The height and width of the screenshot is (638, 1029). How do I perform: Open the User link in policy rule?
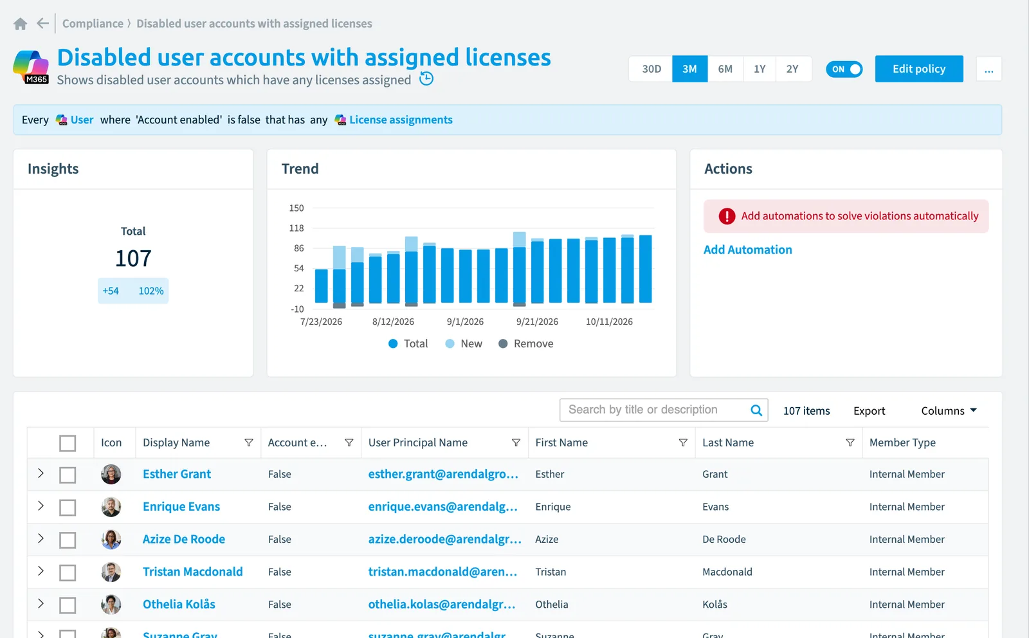82,120
